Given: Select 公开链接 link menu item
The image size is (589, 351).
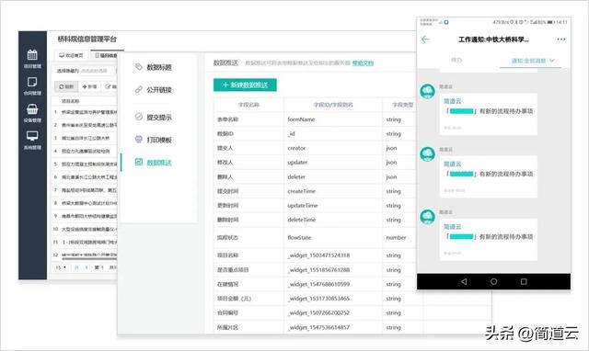Looking at the screenshot, I should click(x=153, y=90).
